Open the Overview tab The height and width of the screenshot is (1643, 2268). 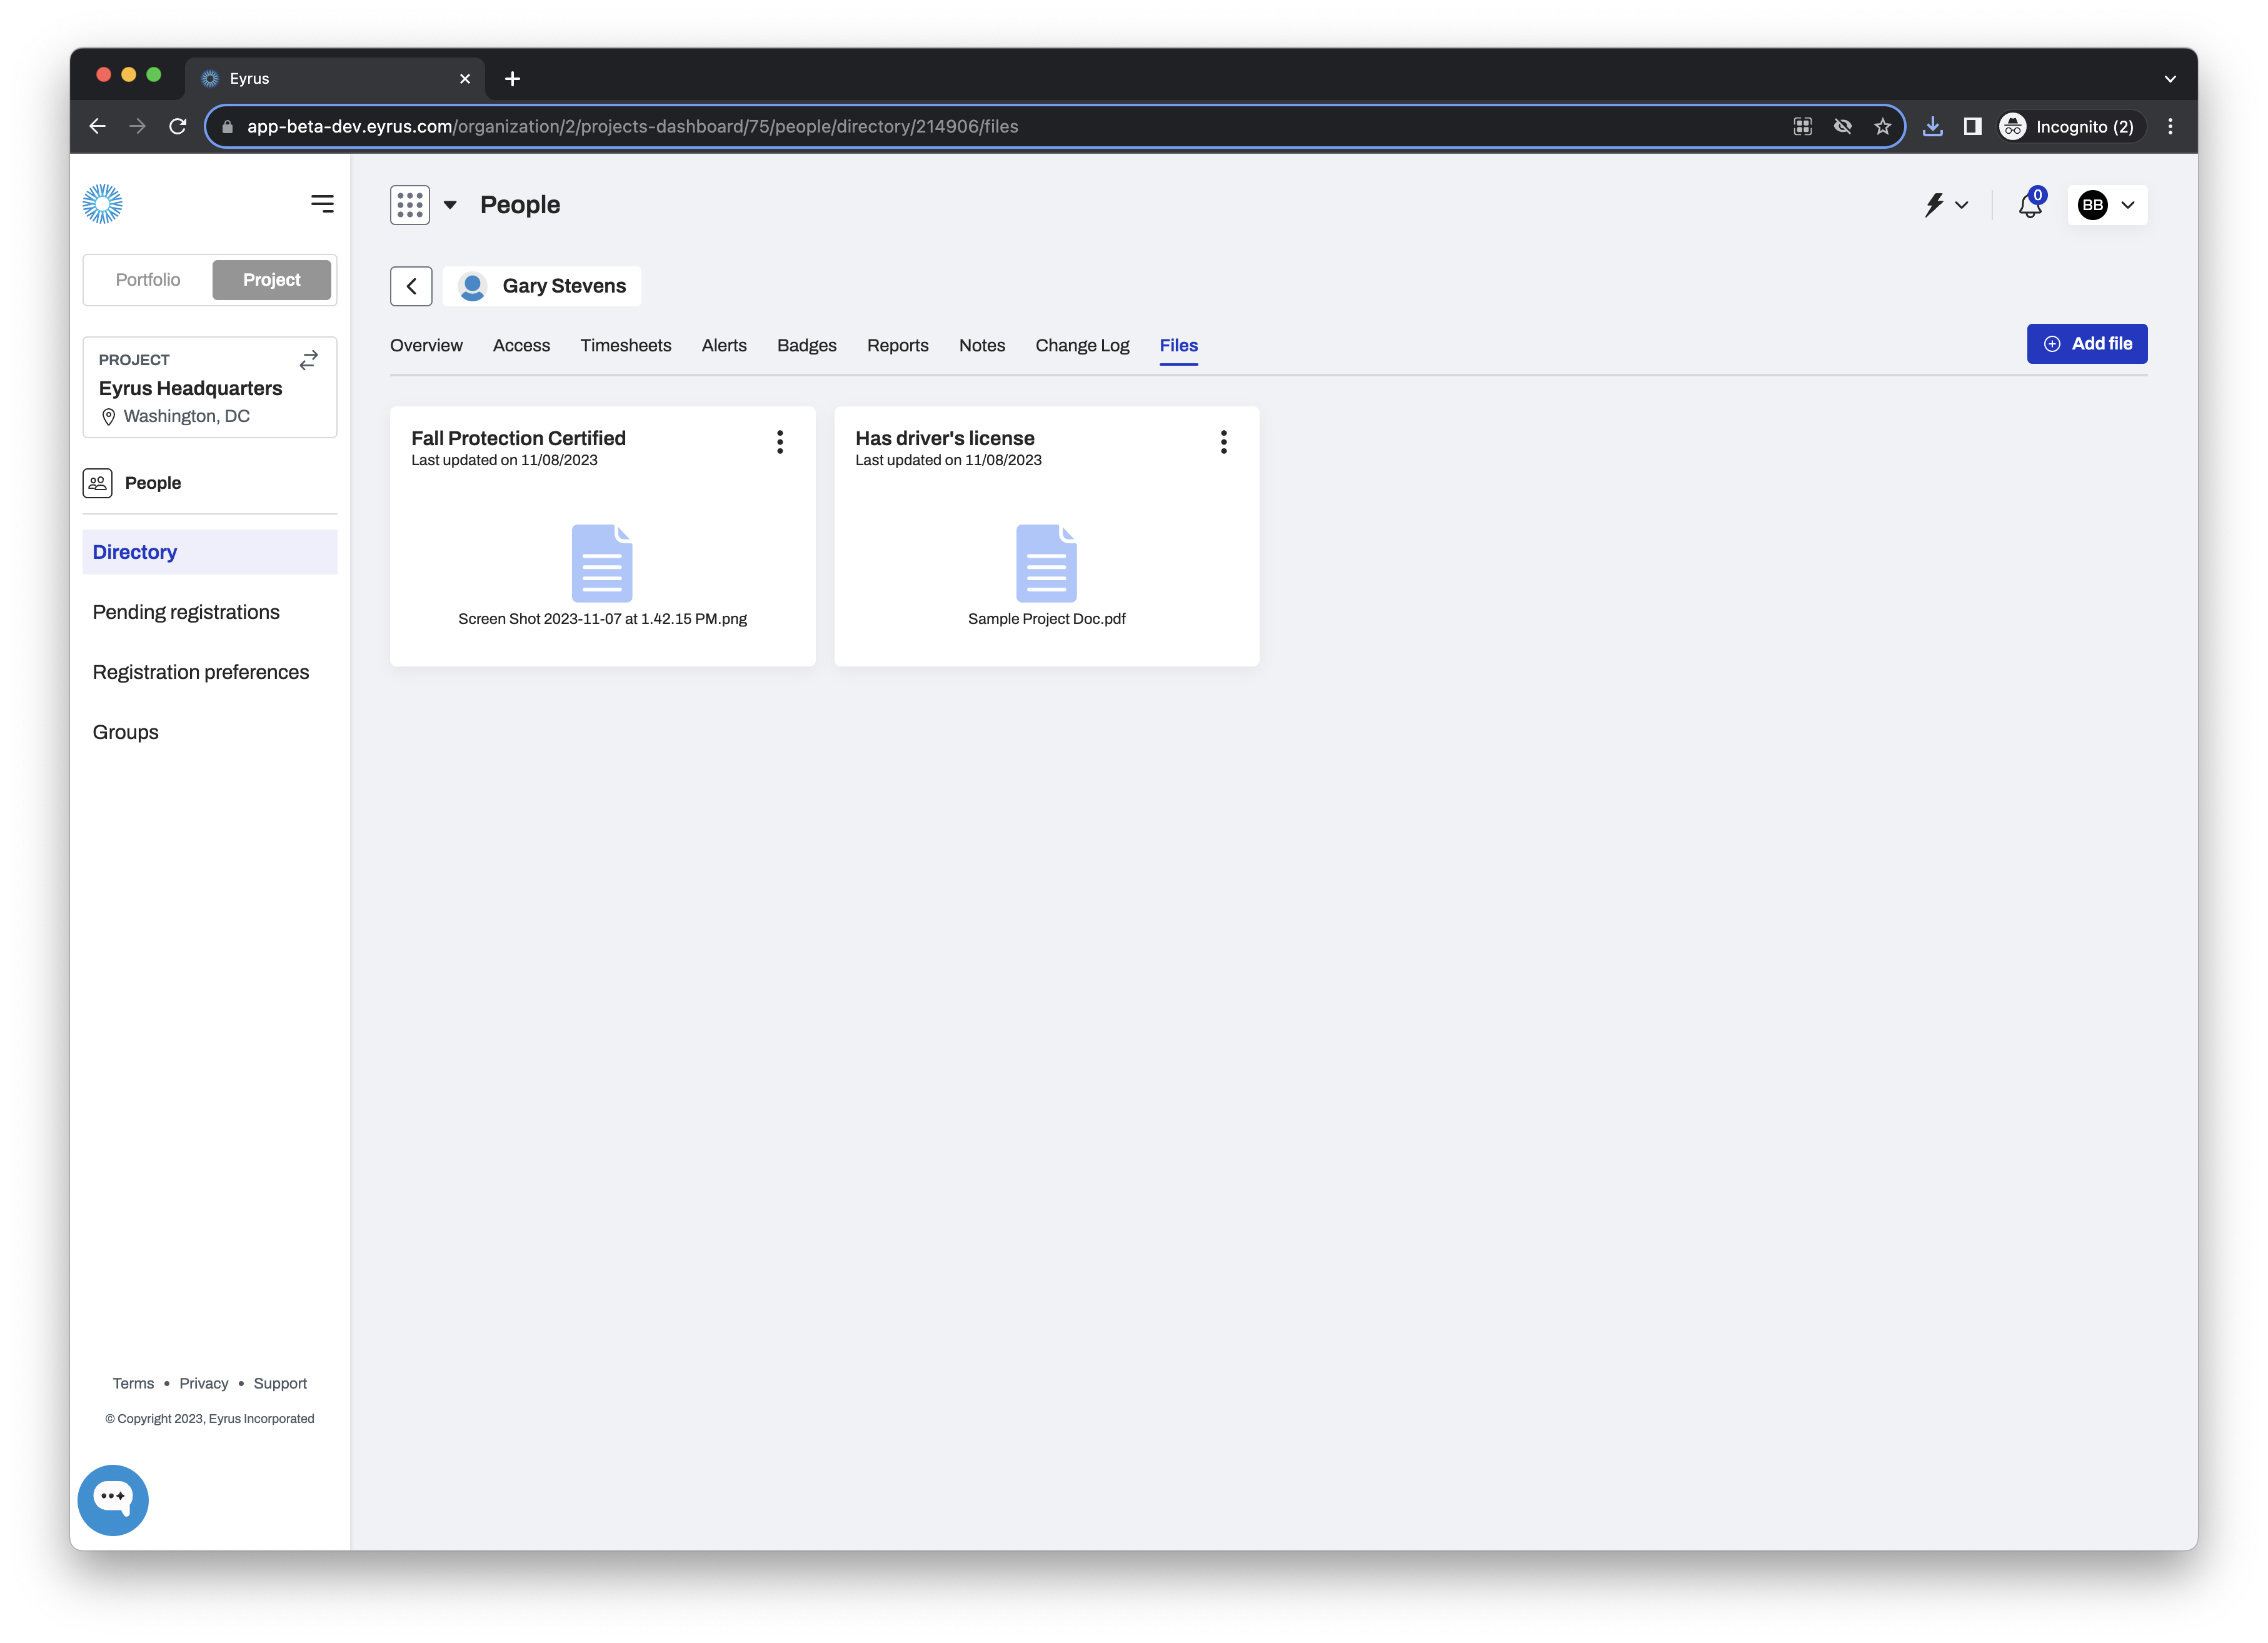pyautogui.click(x=426, y=345)
